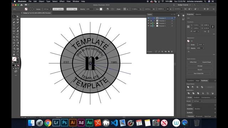Toggle visibility of Template 3 layer
Image resolution: width=228 pixels, height=128 pixels.
[149, 21]
